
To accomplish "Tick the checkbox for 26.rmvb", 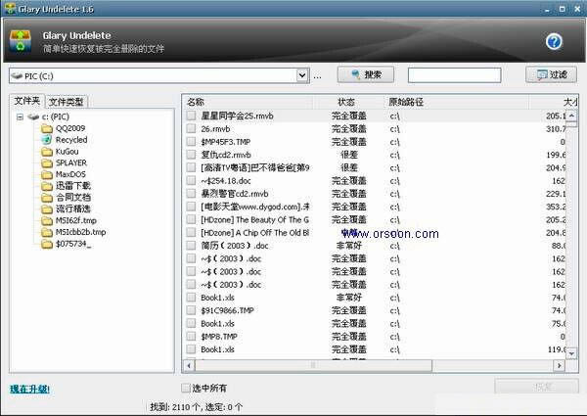I will [192, 129].
